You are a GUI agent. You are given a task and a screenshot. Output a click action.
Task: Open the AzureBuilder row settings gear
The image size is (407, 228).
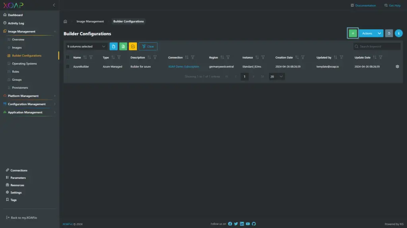pyautogui.click(x=397, y=66)
